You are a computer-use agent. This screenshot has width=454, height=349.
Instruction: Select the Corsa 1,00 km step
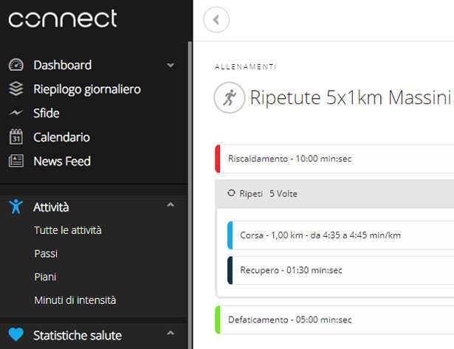(319, 235)
